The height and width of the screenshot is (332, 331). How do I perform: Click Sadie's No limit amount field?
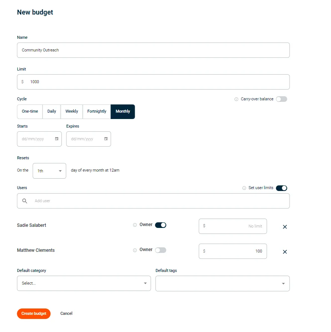pyautogui.click(x=232, y=226)
